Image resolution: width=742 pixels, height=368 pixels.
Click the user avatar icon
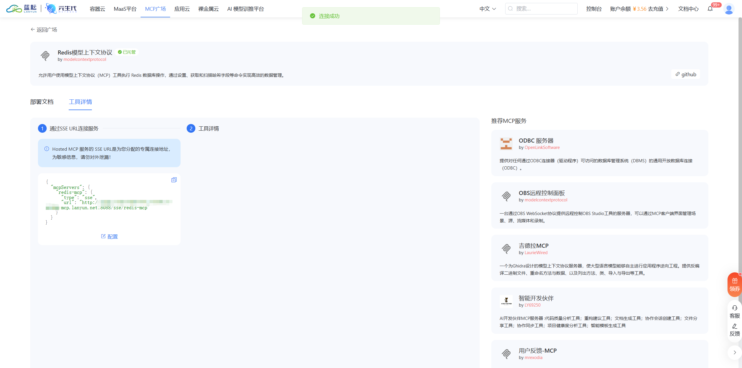coord(728,9)
